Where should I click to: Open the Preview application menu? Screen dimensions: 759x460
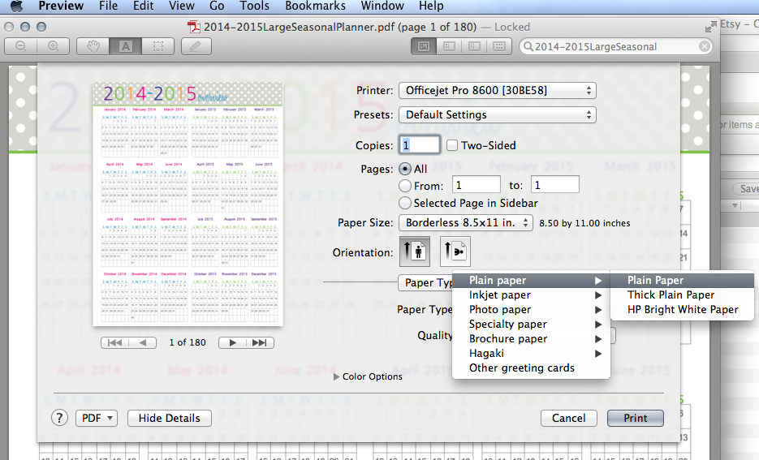coord(61,6)
